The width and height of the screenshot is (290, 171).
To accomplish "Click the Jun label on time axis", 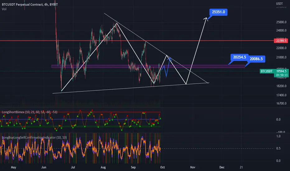I will 44,167.
